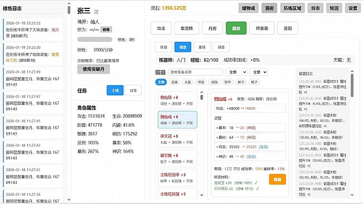363x204 pixels.
Task: Switch to the 灵田 tab
Action: pos(288,28)
